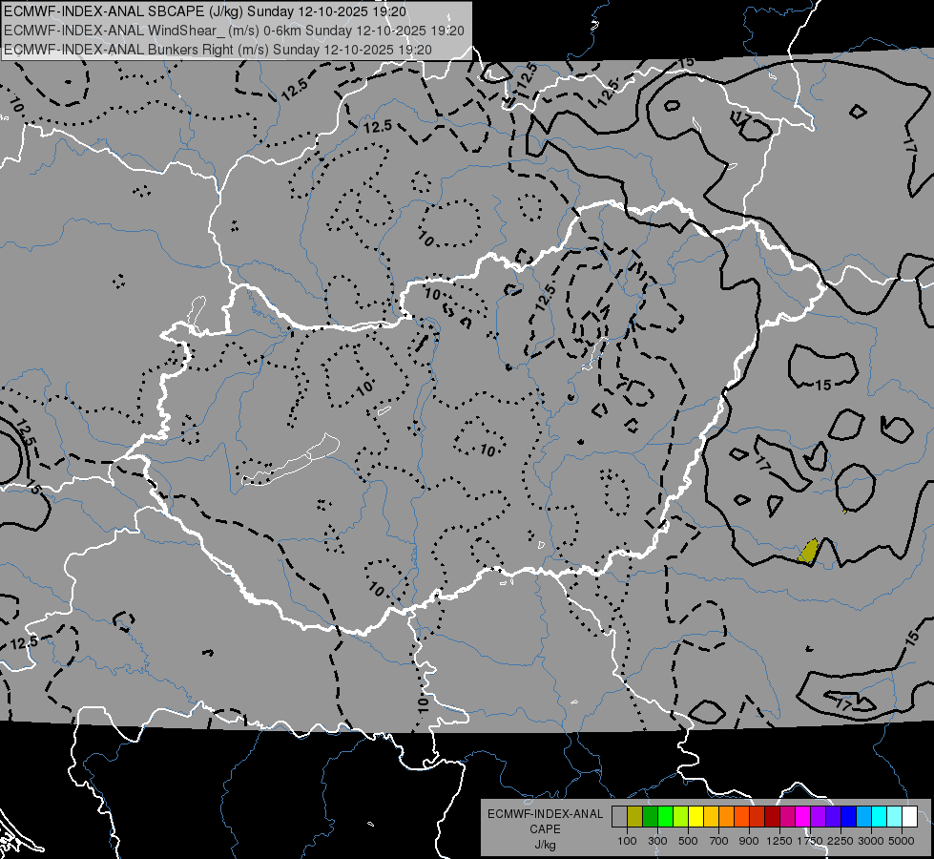Select the orange 700 J/kg swatch

point(727,817)
